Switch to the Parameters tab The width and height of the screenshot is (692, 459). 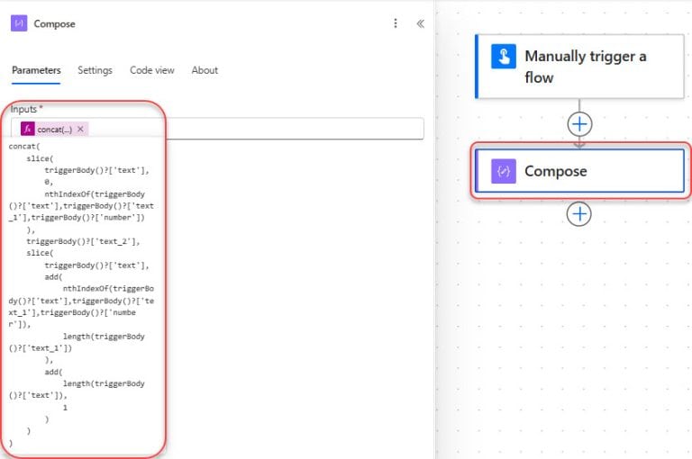(36, 70)
